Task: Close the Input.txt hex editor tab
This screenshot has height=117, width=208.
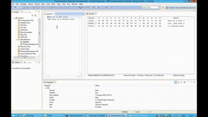Action: pos(96,14)
